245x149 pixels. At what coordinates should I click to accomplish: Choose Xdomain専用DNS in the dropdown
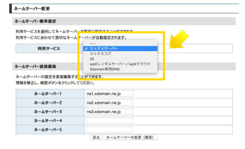coord(120,69)
